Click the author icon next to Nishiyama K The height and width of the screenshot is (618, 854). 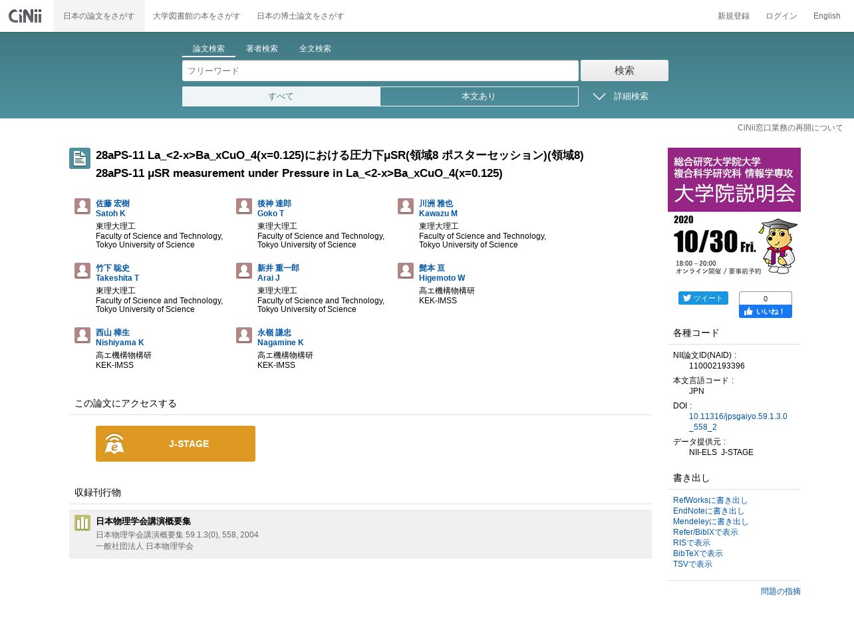82,335
